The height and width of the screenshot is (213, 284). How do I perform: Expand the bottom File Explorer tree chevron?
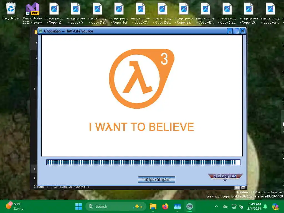click(x=34, y=178)
